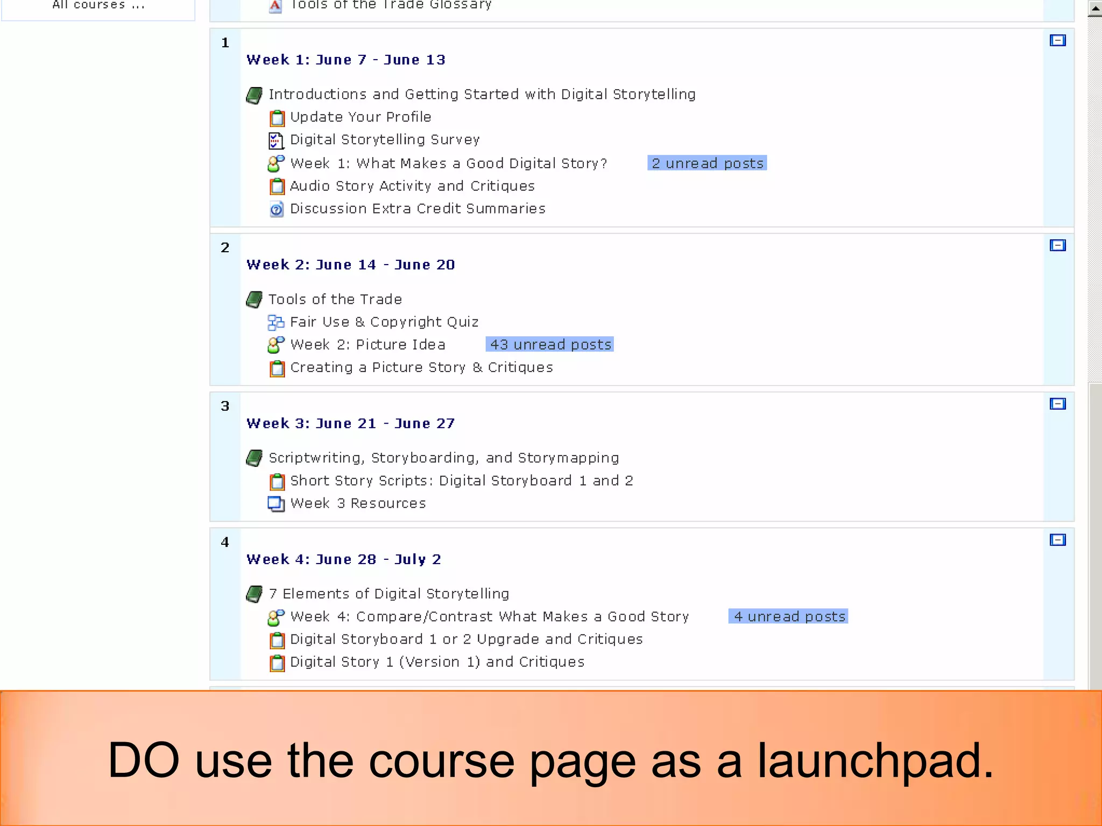Viewport: 1102px width, 826px height.
Task: Click survey icon beside Digital Storytelling Survey
Action: point(276,140)
